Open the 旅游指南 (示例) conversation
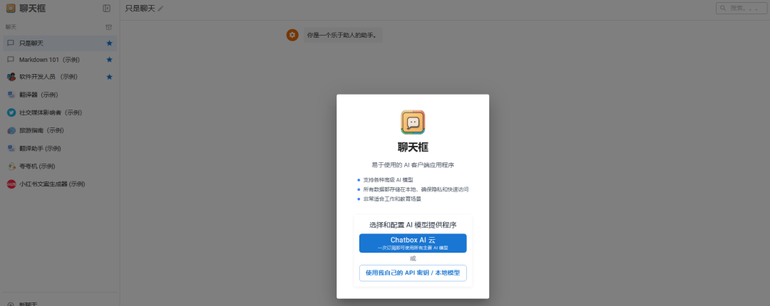The image size is (770, 306). click(x=60, y=130)
